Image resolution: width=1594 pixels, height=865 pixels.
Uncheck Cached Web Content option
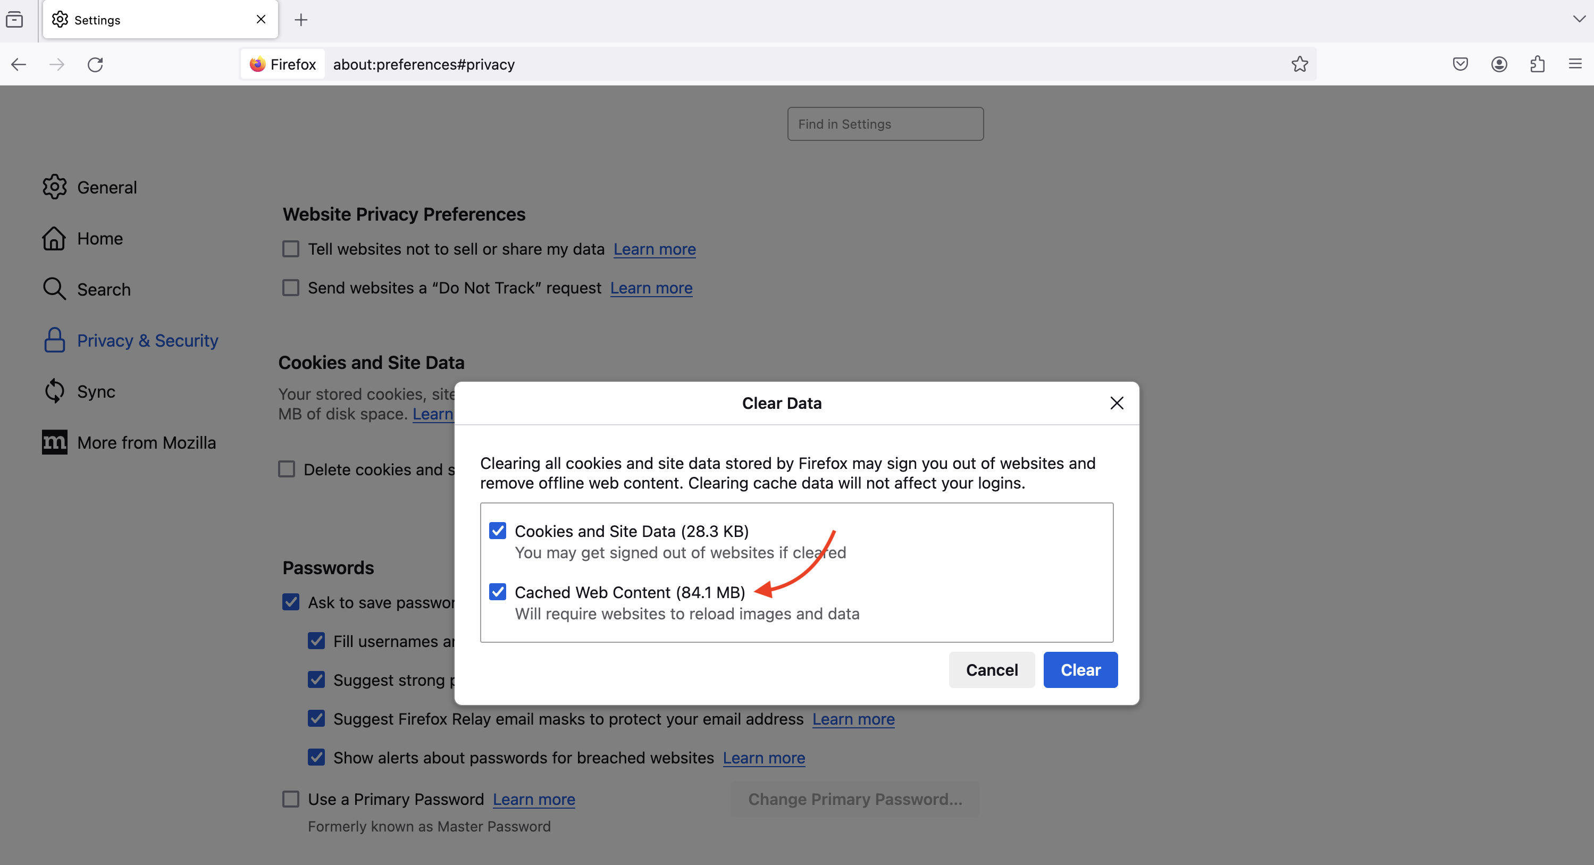(498, 592)
